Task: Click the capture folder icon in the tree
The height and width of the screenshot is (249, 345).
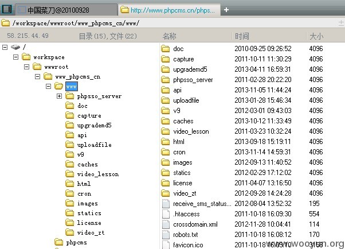Action: click(70, 115)
